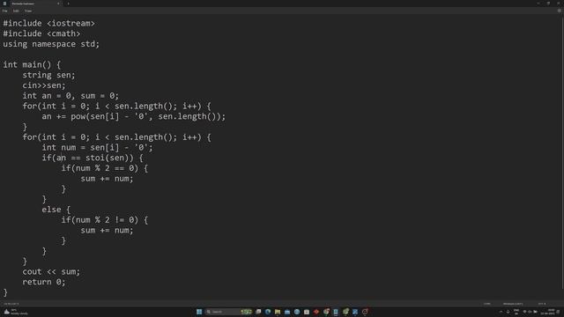Open the volume icon in system tray

click(x=530, y=312)
